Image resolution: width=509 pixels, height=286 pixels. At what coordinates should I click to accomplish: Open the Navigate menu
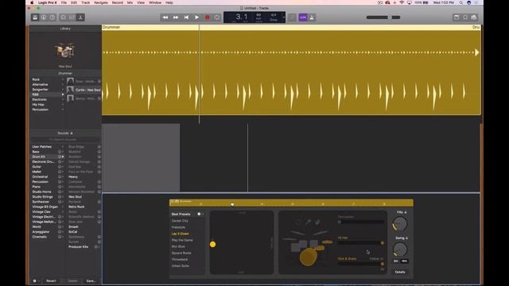101,2
